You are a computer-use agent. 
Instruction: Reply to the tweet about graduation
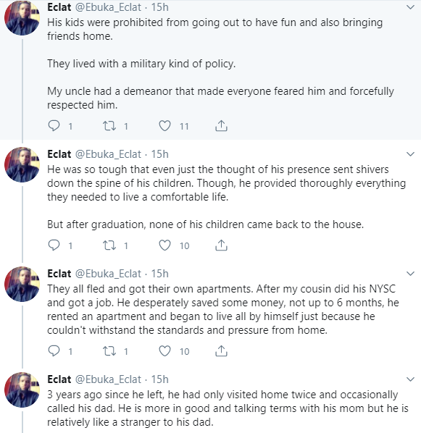click(54, 245)
